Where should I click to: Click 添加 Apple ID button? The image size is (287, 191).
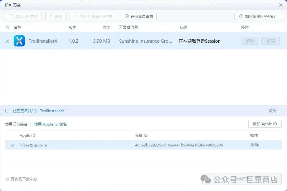[265, 124]
